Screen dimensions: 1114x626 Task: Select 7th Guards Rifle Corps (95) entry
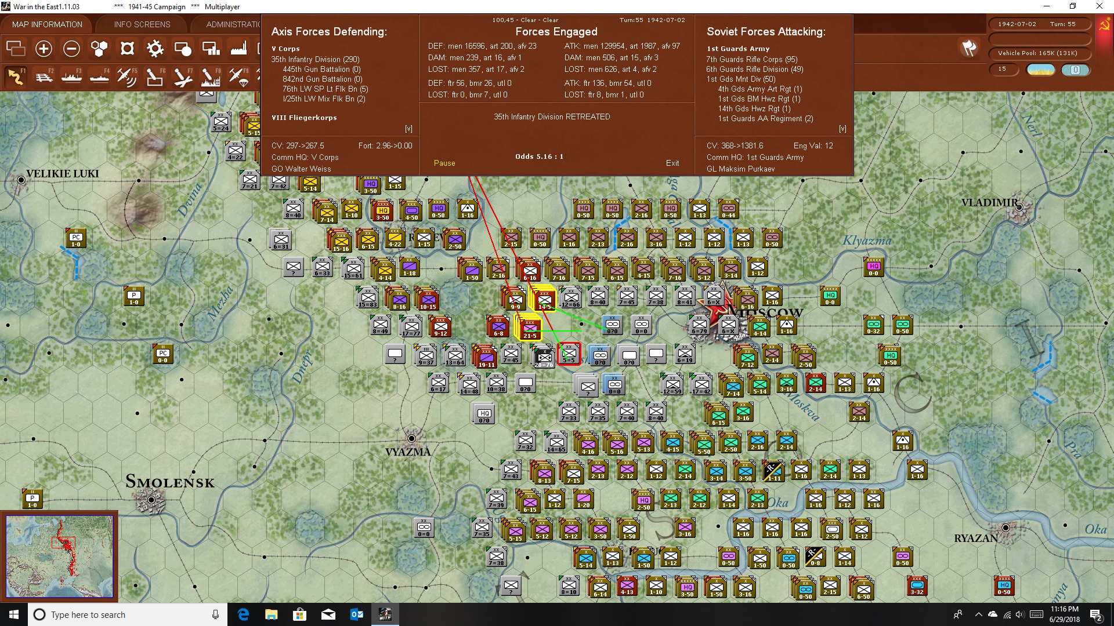coord(751,59)
